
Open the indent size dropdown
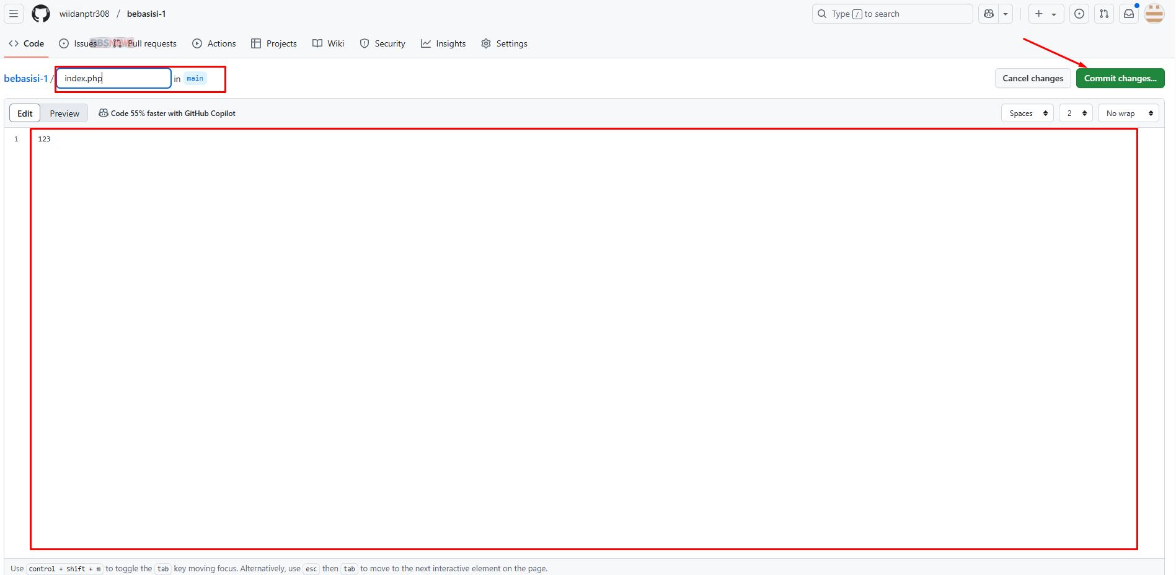click(x=1076, y=114)
